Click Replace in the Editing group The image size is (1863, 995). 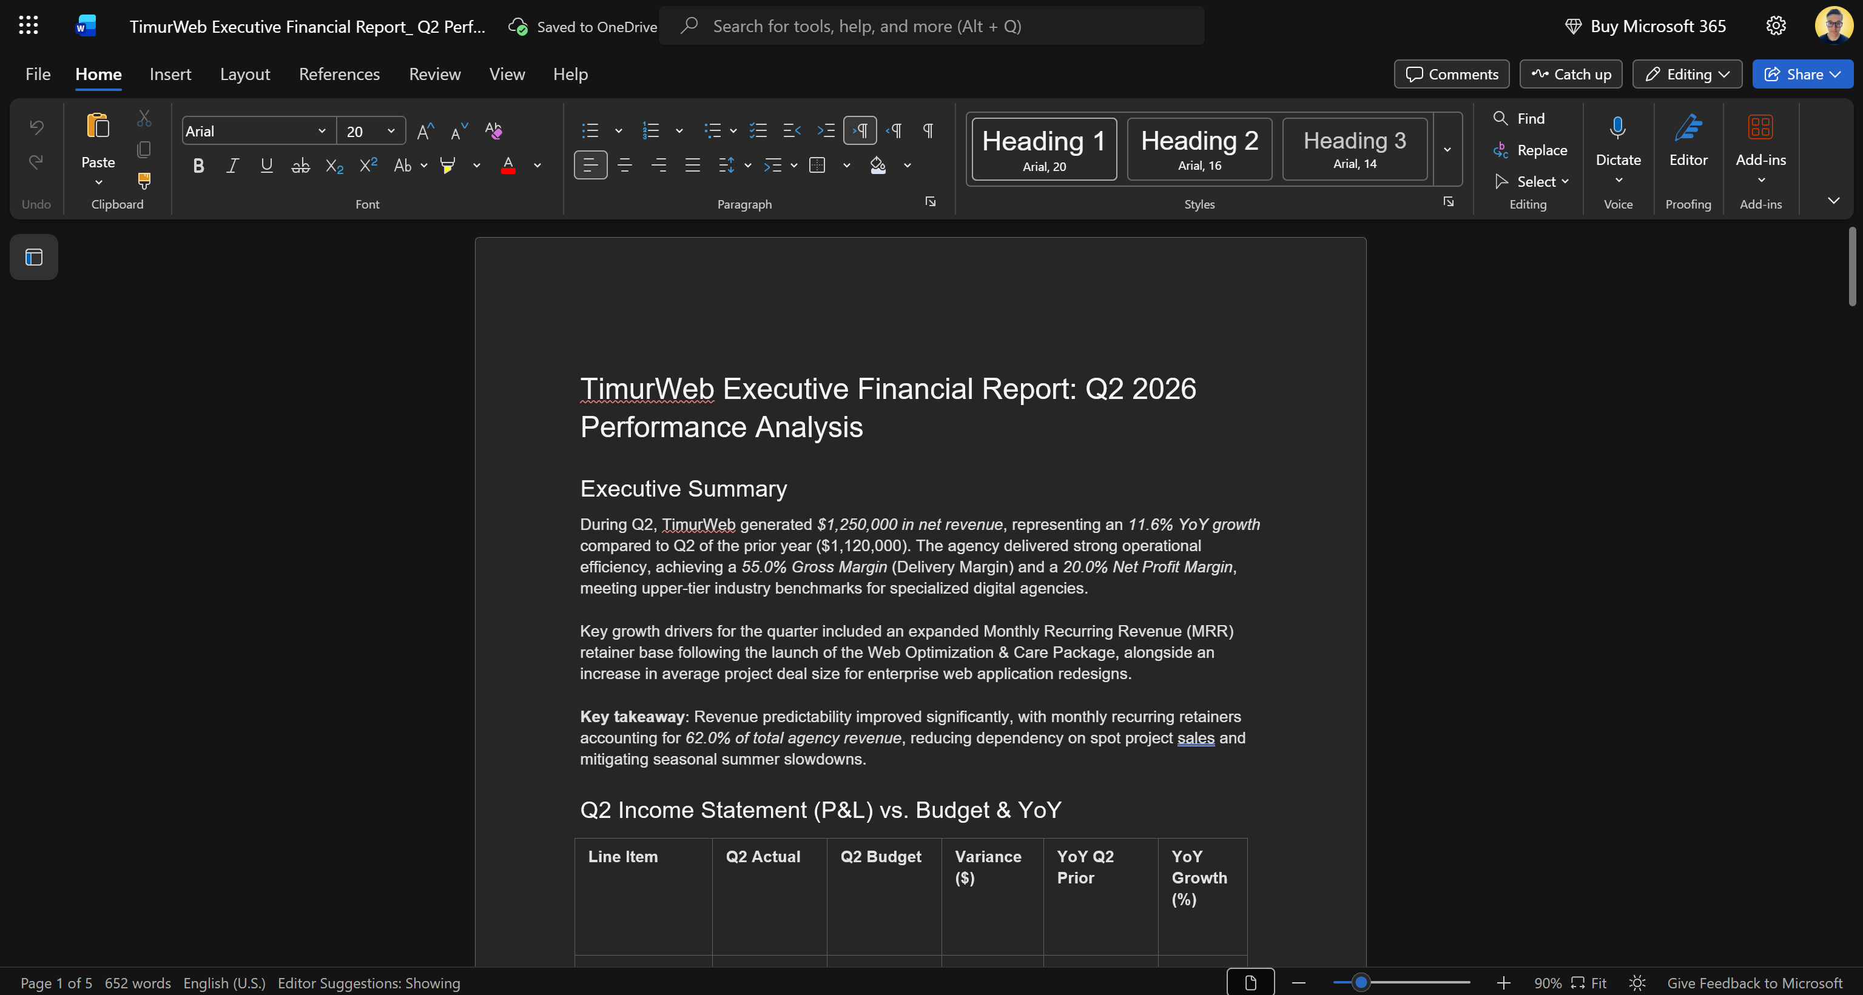(x=1531, y=150)
